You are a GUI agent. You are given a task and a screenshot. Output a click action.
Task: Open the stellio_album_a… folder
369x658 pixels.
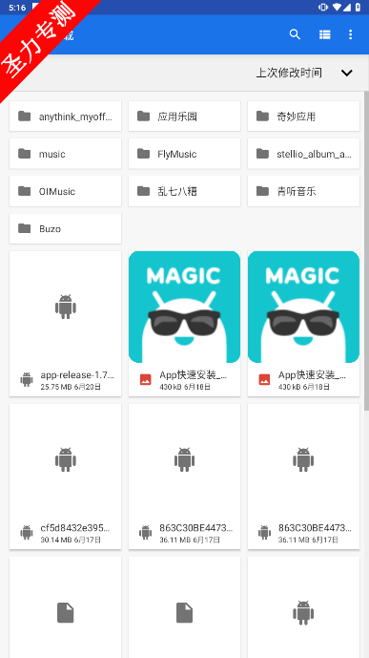[x=303, y=154]
